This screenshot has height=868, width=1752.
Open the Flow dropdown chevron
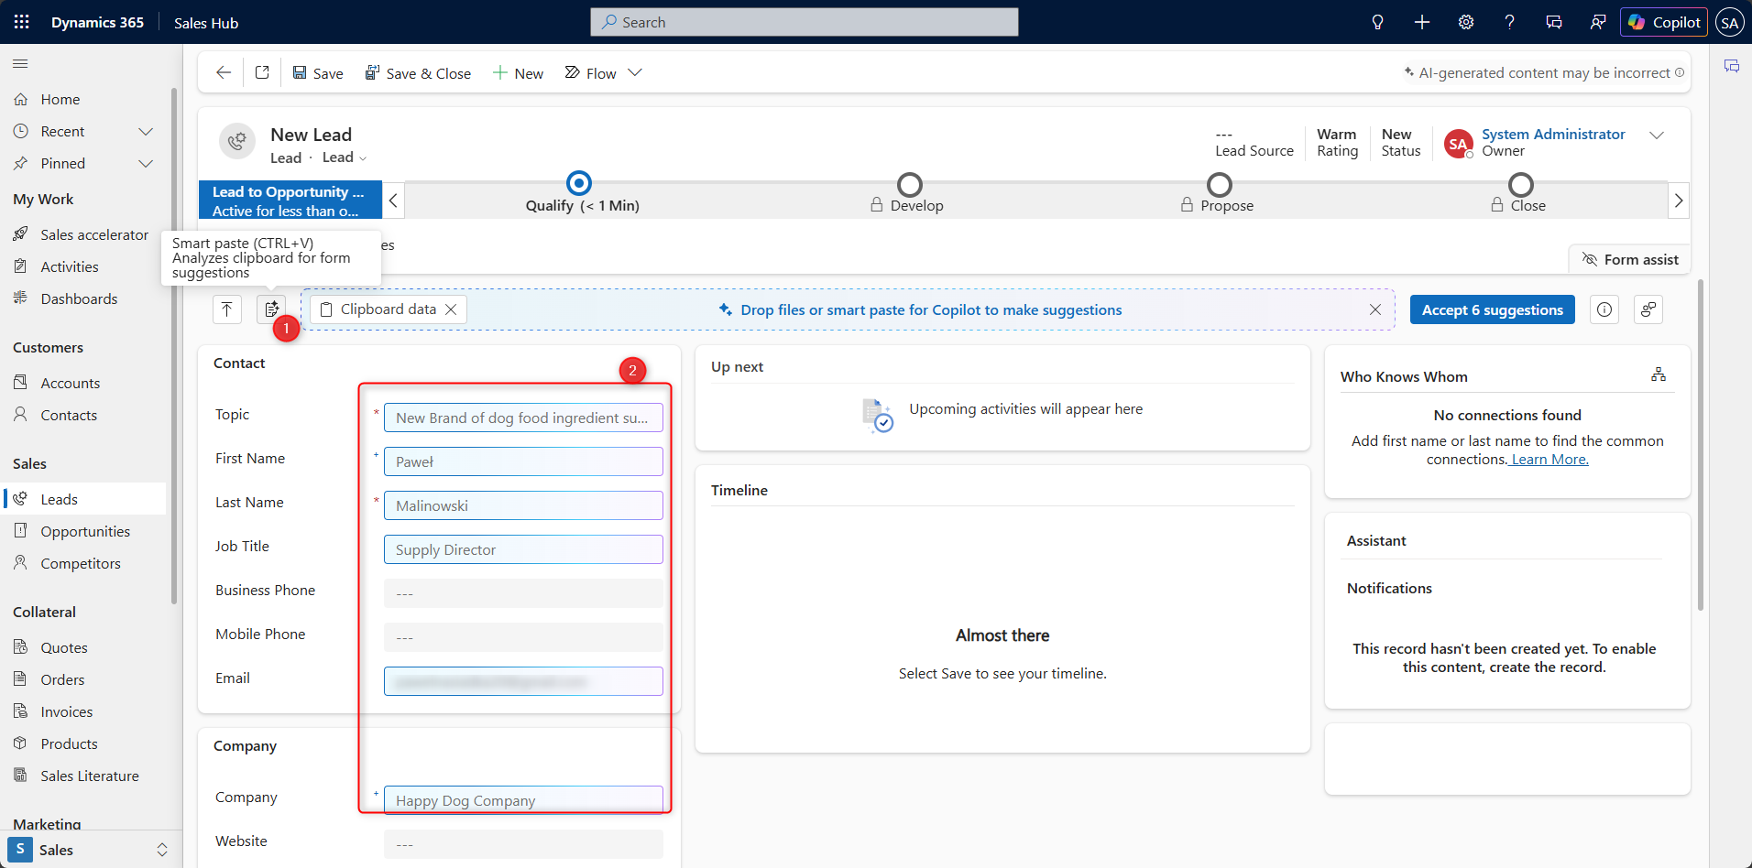(x=635, y=73)
